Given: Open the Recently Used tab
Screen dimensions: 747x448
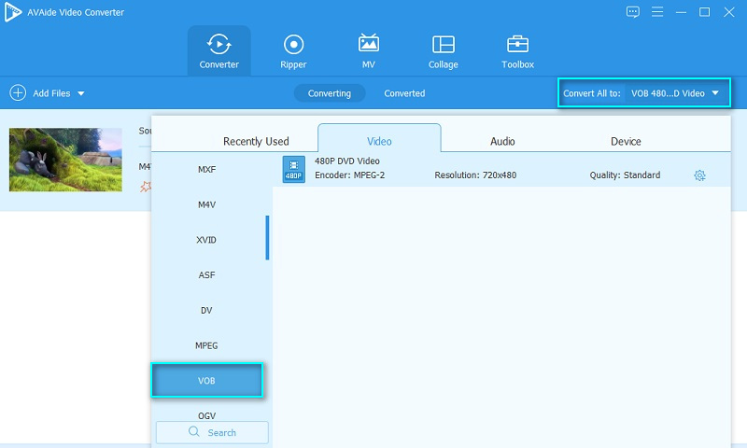Looking at the screenshot, I should (x=256, y=141).
